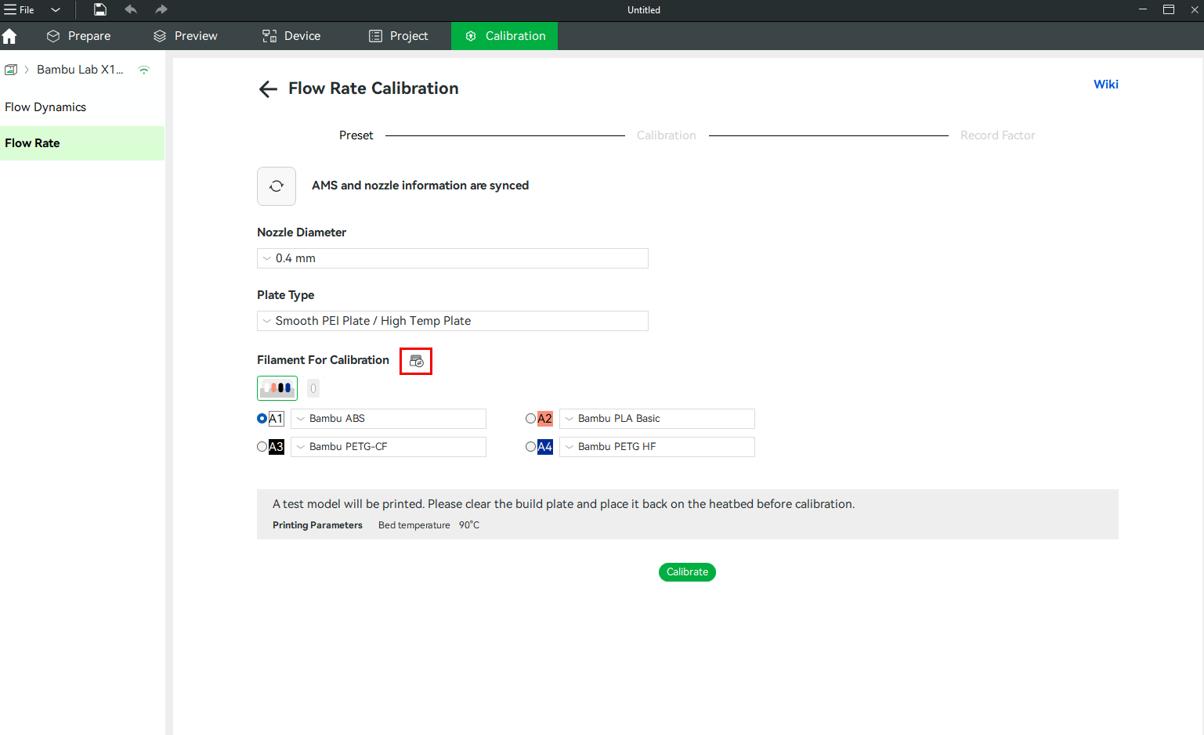Click the Record Factor step label
This screenshot has height=735, width=1204.
point(998,135)
